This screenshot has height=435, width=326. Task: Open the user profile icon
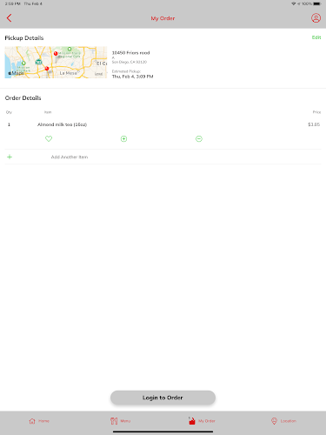pos(316,18)
